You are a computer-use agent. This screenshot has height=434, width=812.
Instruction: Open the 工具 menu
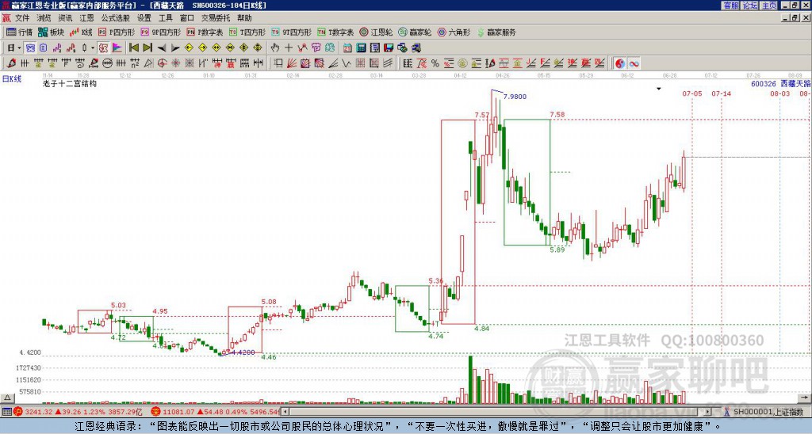pyautogui.click(x=166, y=18)
